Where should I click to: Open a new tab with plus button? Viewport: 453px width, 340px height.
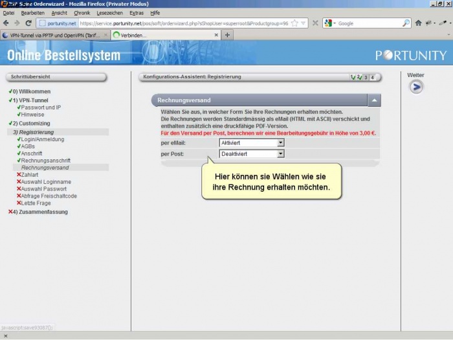click(227, 35)
